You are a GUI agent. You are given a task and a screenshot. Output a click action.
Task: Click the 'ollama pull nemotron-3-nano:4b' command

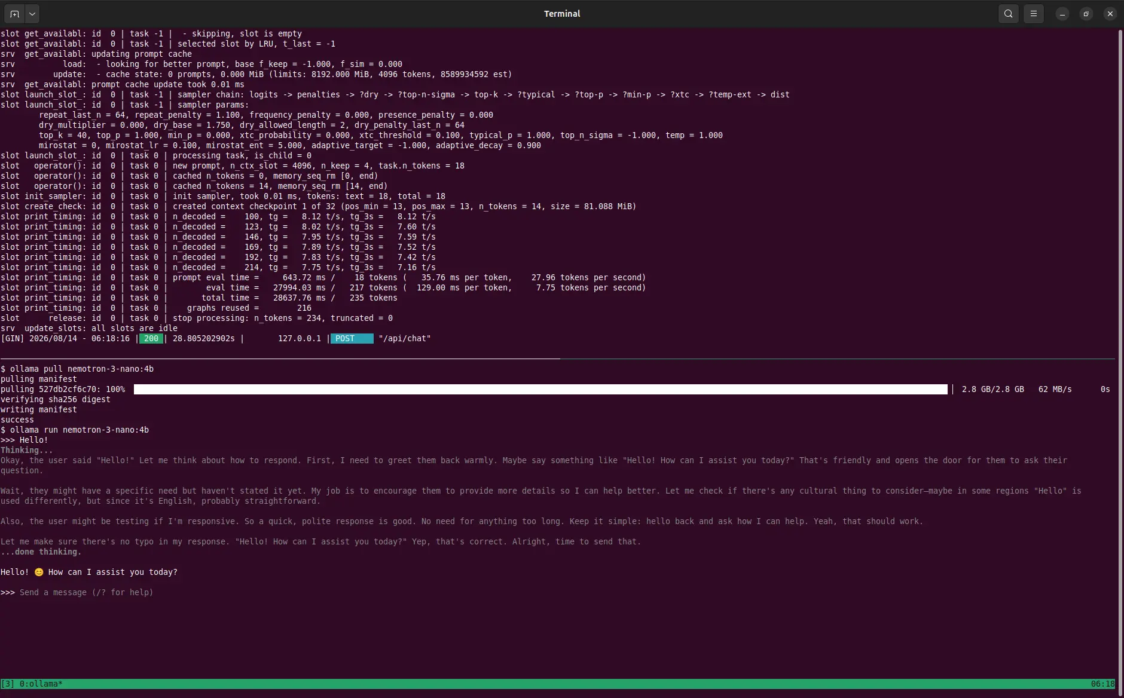[x=82, y=369]
